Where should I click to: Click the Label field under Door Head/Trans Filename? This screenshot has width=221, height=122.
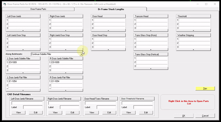[x=106, y=107]
